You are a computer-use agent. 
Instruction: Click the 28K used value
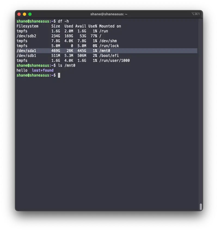(70, 51)
